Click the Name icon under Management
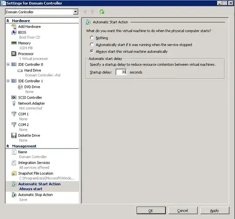 pos(14,152)
